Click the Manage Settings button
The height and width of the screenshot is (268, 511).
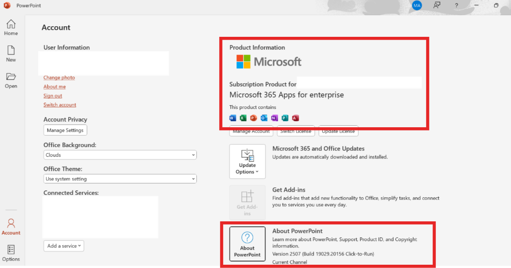[65, 130]
